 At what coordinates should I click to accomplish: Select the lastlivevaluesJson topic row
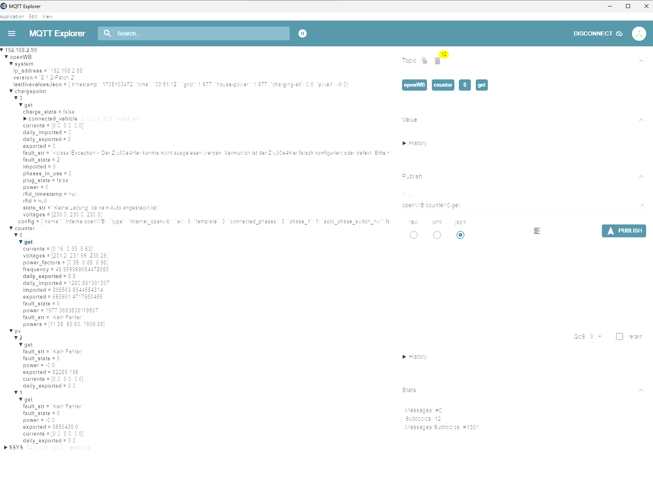pyautogui.click(x=181, y=84)
